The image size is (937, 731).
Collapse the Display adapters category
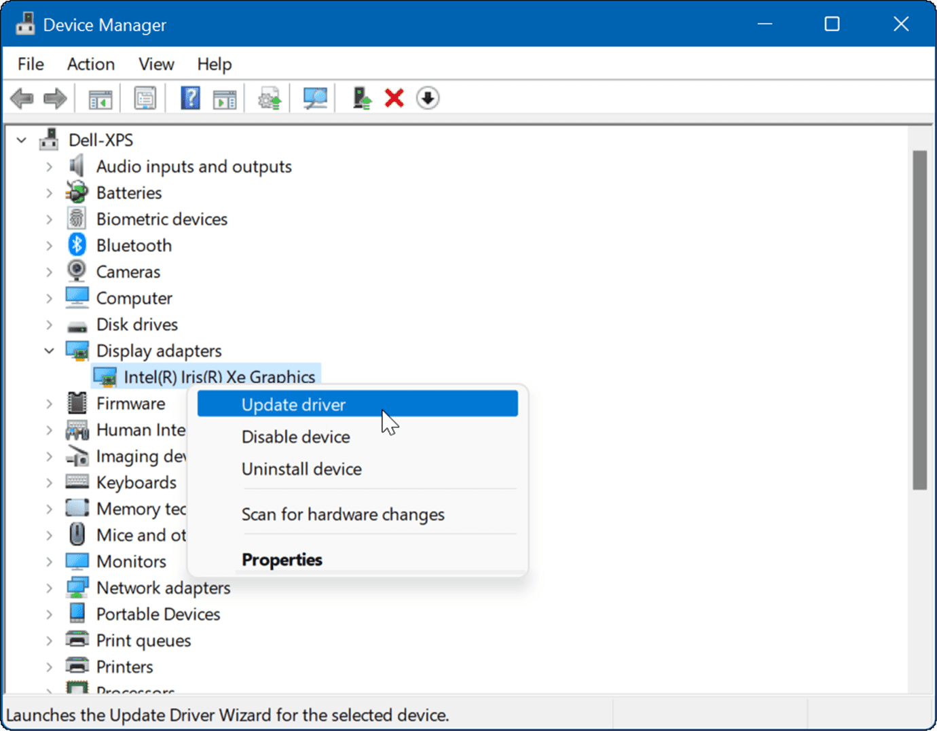48,351
